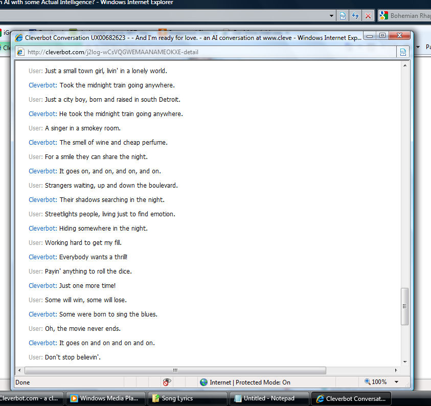Click the IE page icon beside cleverbot URL

pos(20,52)
